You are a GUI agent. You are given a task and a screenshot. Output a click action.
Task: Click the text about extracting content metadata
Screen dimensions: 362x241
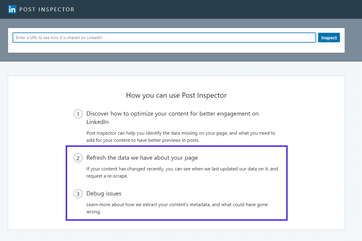[177, 208]
